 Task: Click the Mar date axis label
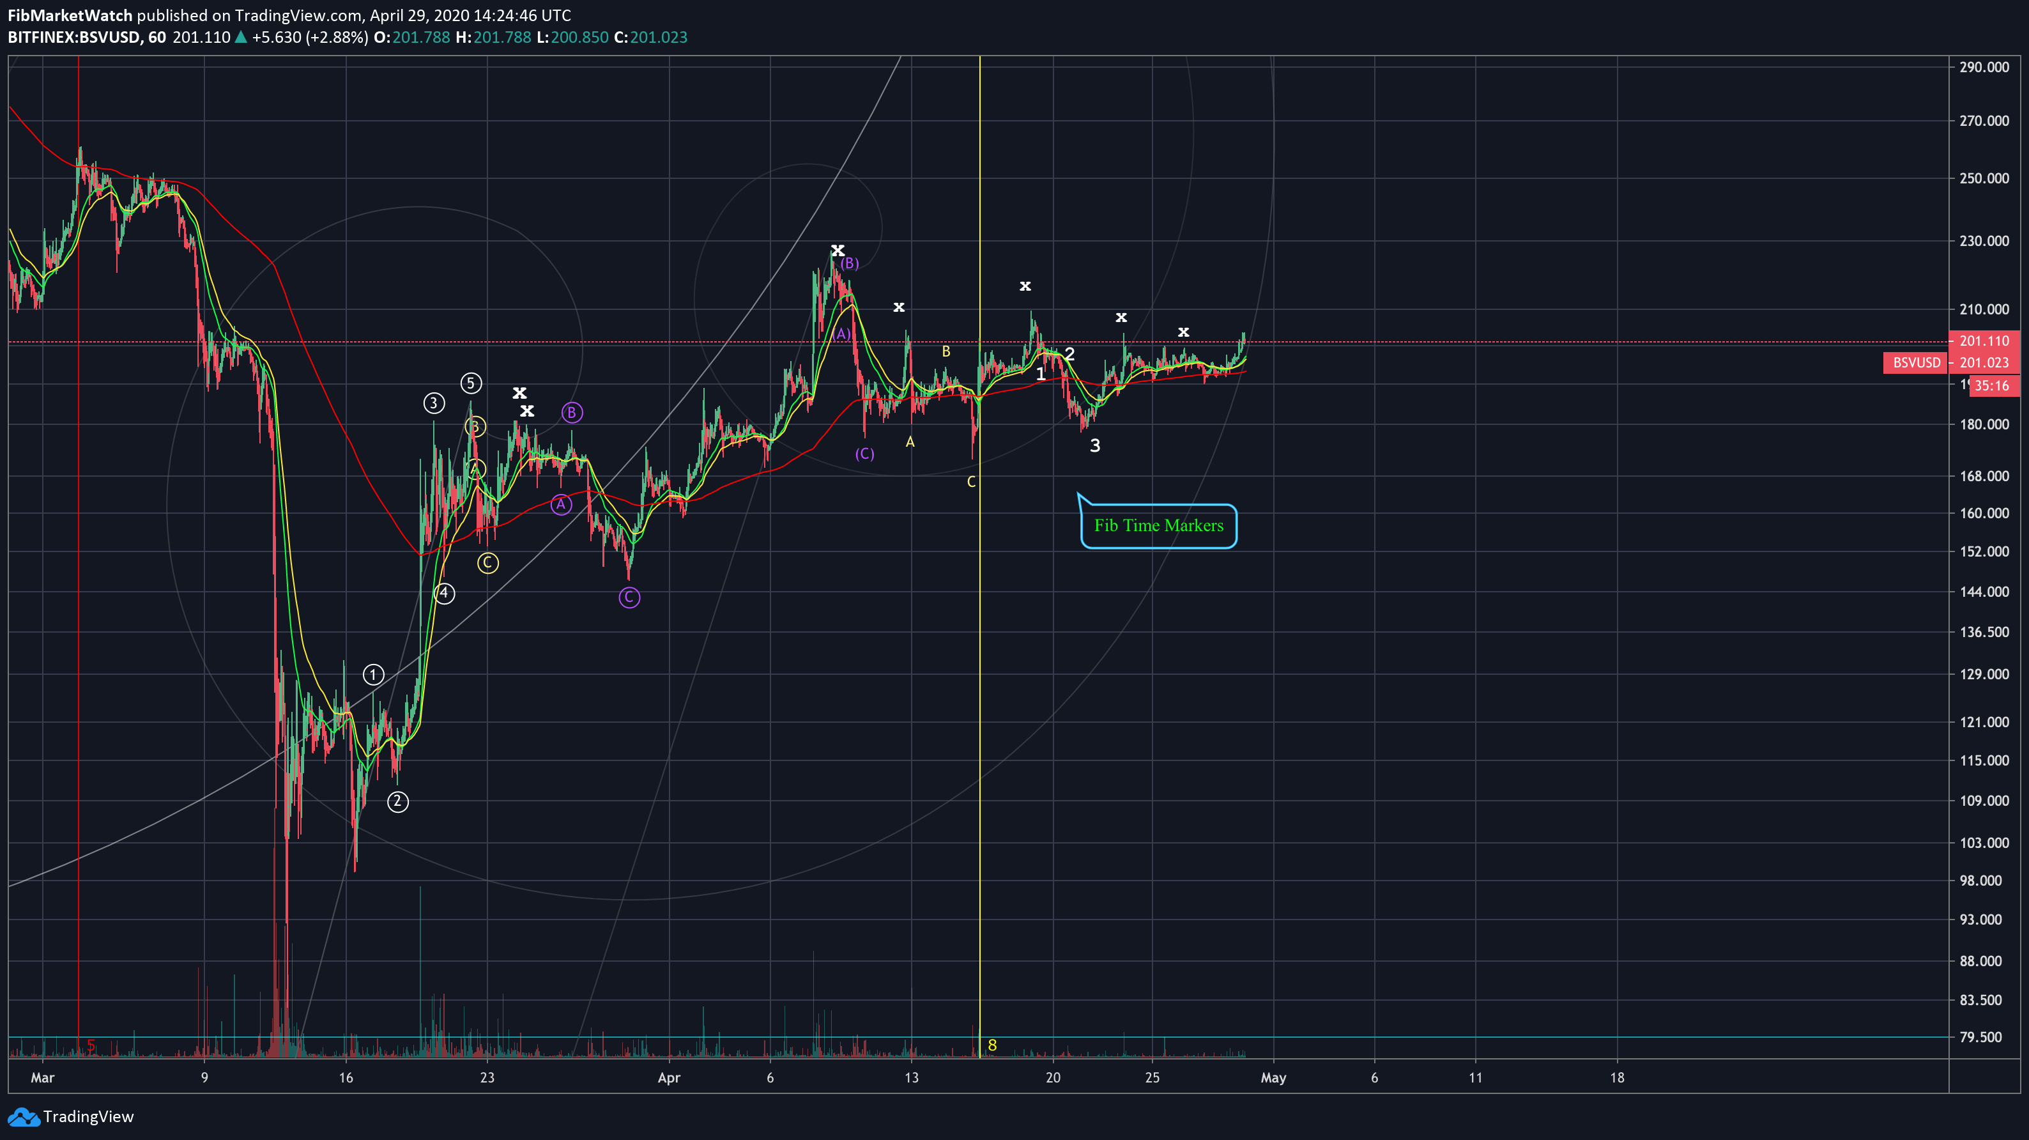pyautogui.click(x=43, y=1078)
